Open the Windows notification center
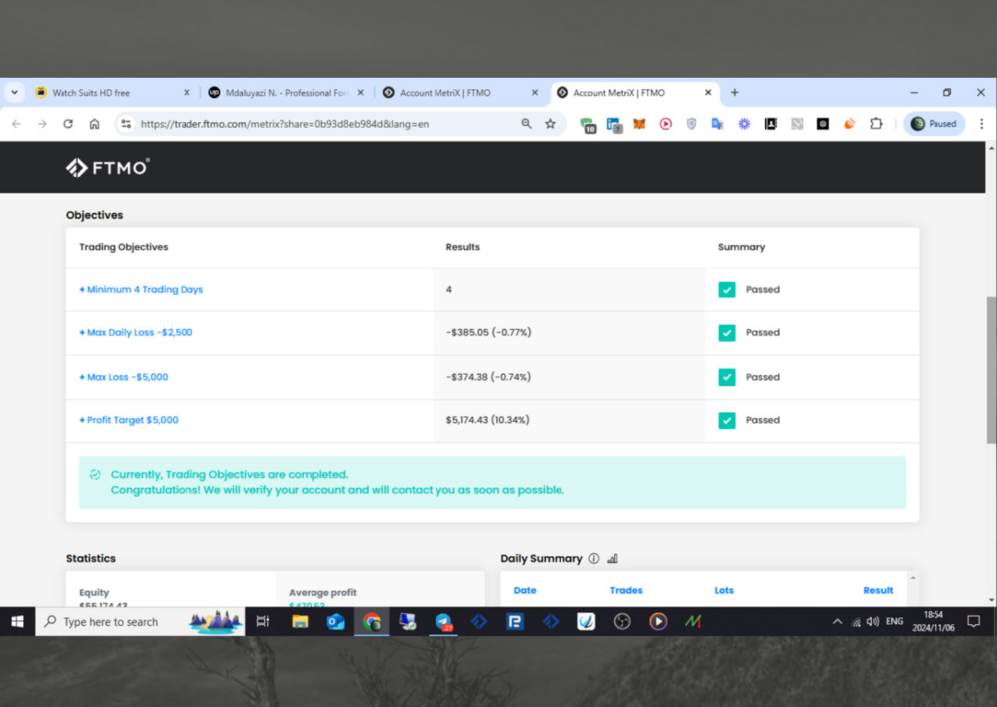The image size is (997, 707). (973, 622)
